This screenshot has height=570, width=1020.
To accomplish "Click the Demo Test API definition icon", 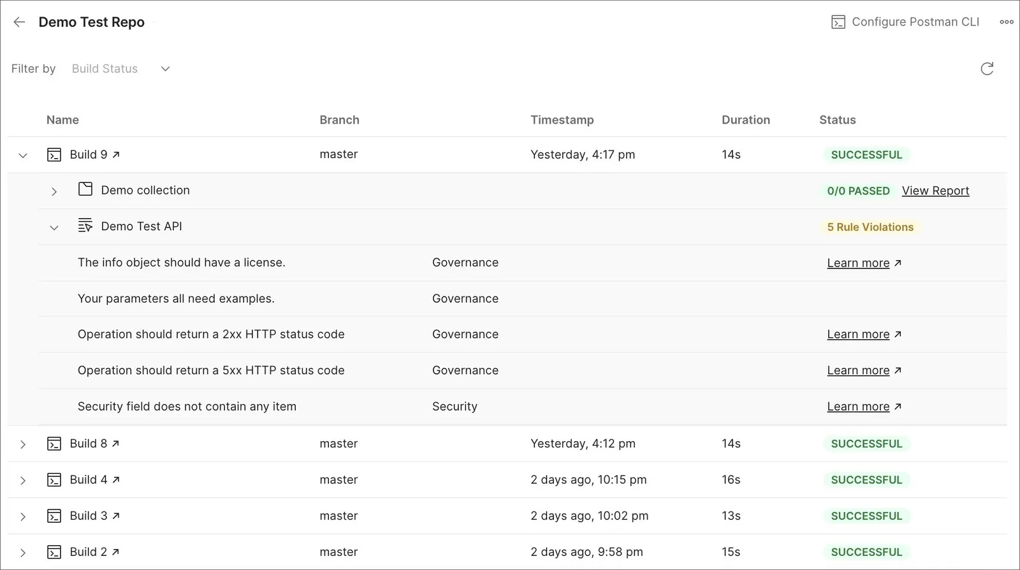I will 85,226.
